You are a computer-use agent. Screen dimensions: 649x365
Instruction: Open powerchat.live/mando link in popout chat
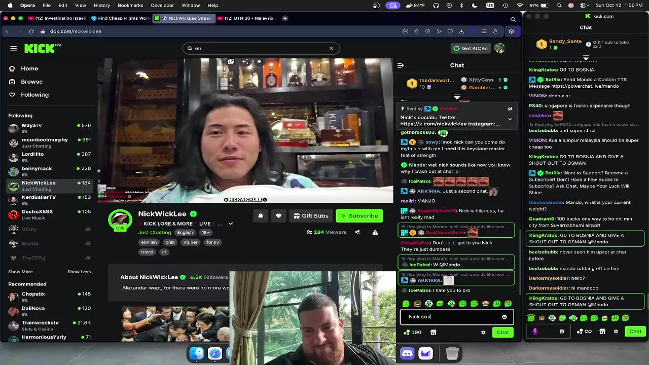point(585,86)
